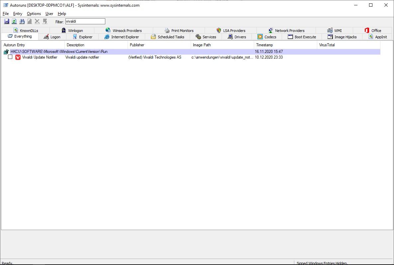Switch to the AppInit tab
This screenshot has width=394, height=265.
tap(378, 37)
